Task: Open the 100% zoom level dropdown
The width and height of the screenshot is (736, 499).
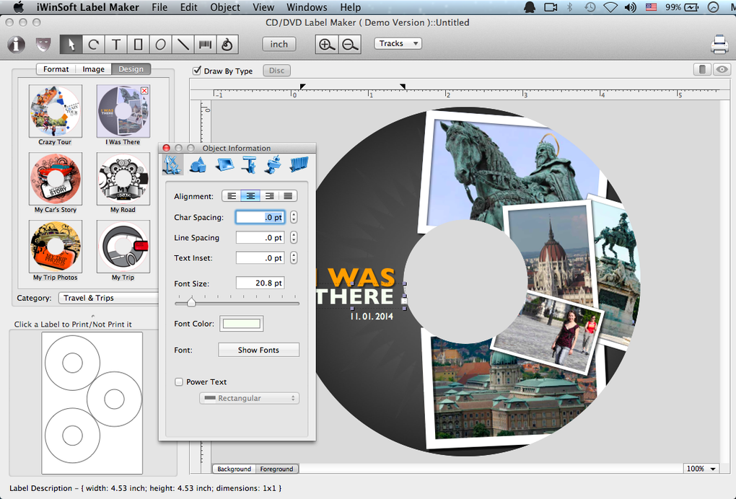Action: 701,469
